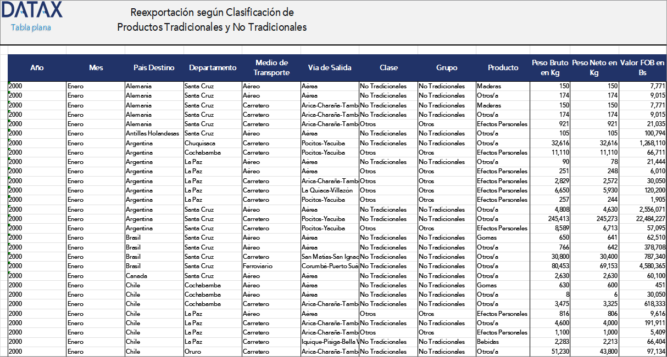Click the Departamento column header
The width and height of the screenshot is (667, 357).
click(x=213, y=67)
